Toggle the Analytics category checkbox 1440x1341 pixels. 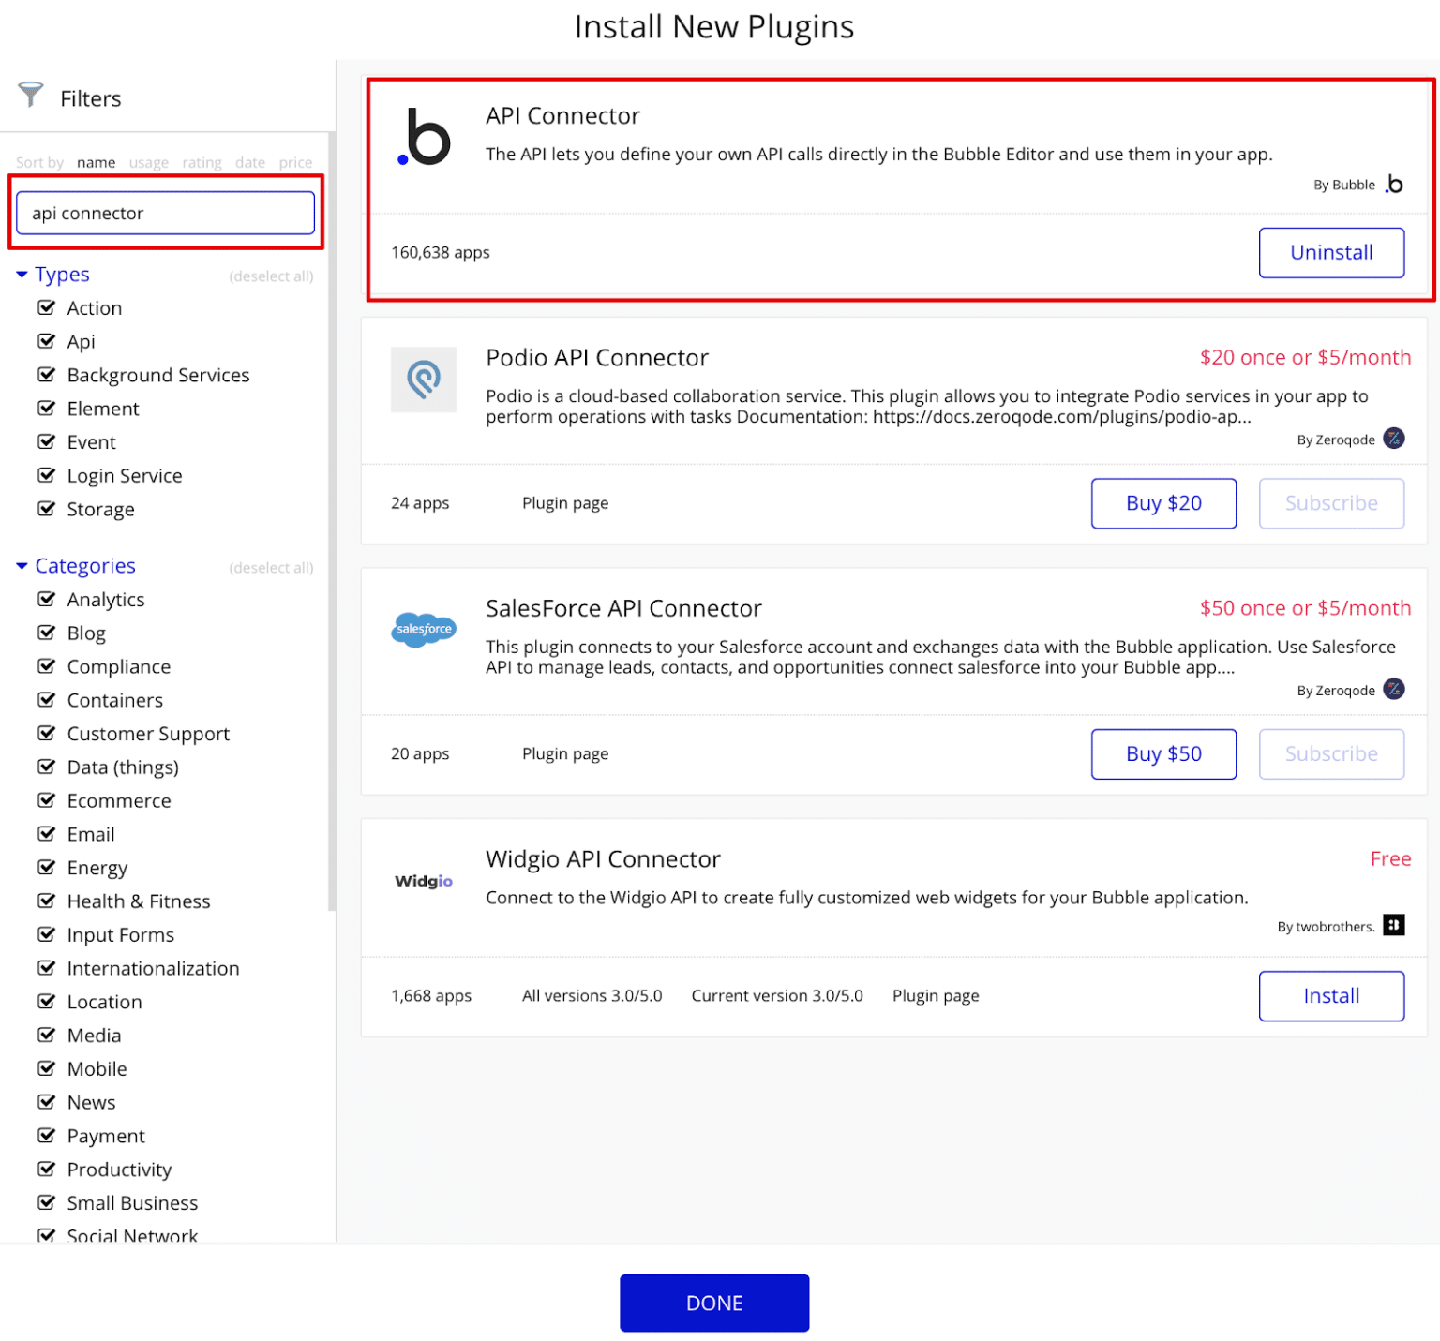[46, 599]
